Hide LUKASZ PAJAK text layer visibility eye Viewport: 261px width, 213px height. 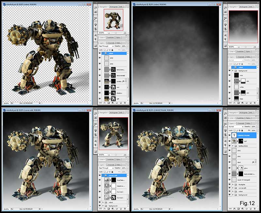coord(230,135)
